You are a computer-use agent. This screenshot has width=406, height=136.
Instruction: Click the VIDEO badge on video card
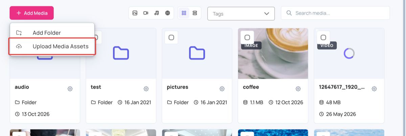[327, 46]
